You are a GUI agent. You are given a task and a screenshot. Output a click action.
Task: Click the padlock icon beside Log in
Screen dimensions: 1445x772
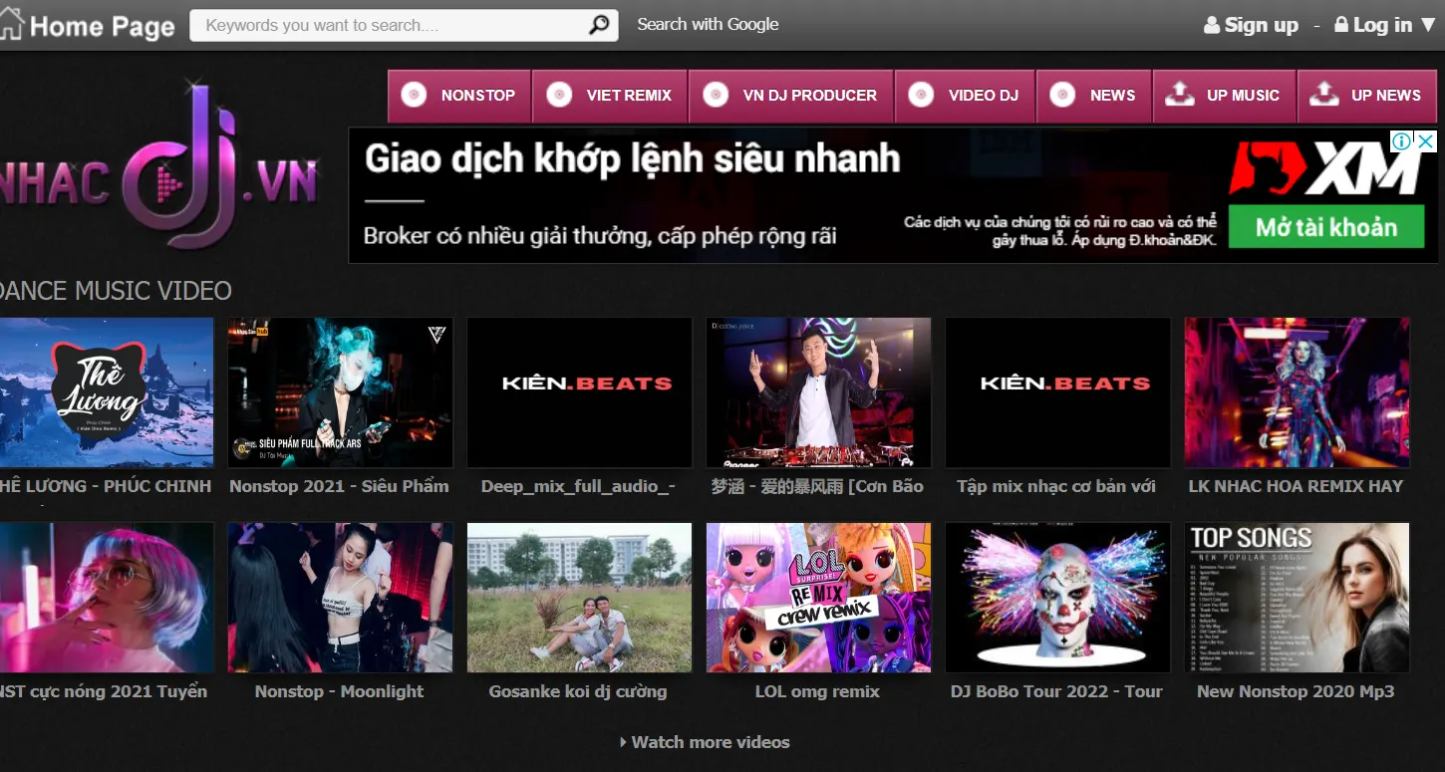(x=1341, y=24)
